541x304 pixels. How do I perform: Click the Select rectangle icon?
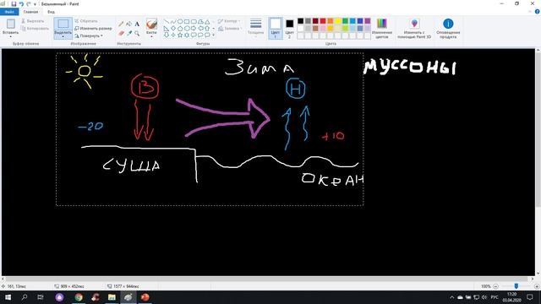[63, 24]
